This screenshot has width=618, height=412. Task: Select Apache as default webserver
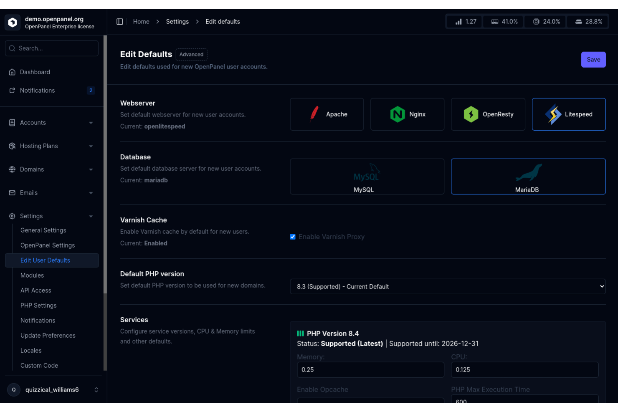[x=327, y=114]
